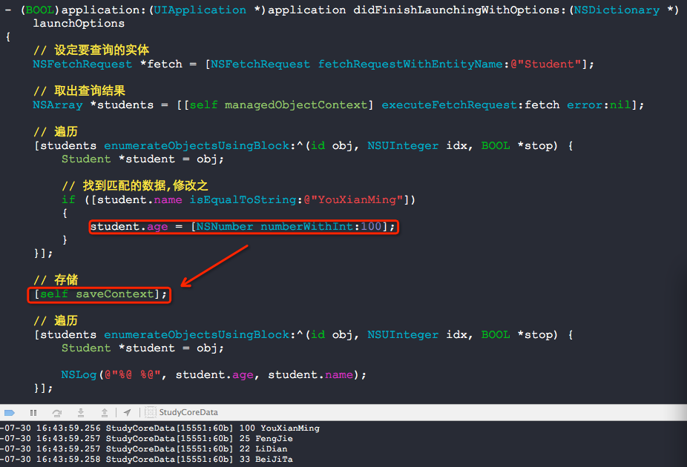Click the NSArray type name
This screenshot has width=687, height=467.
pos(58,105)
